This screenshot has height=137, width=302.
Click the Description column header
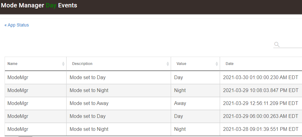pyautogui.click(x=119, y=64)
